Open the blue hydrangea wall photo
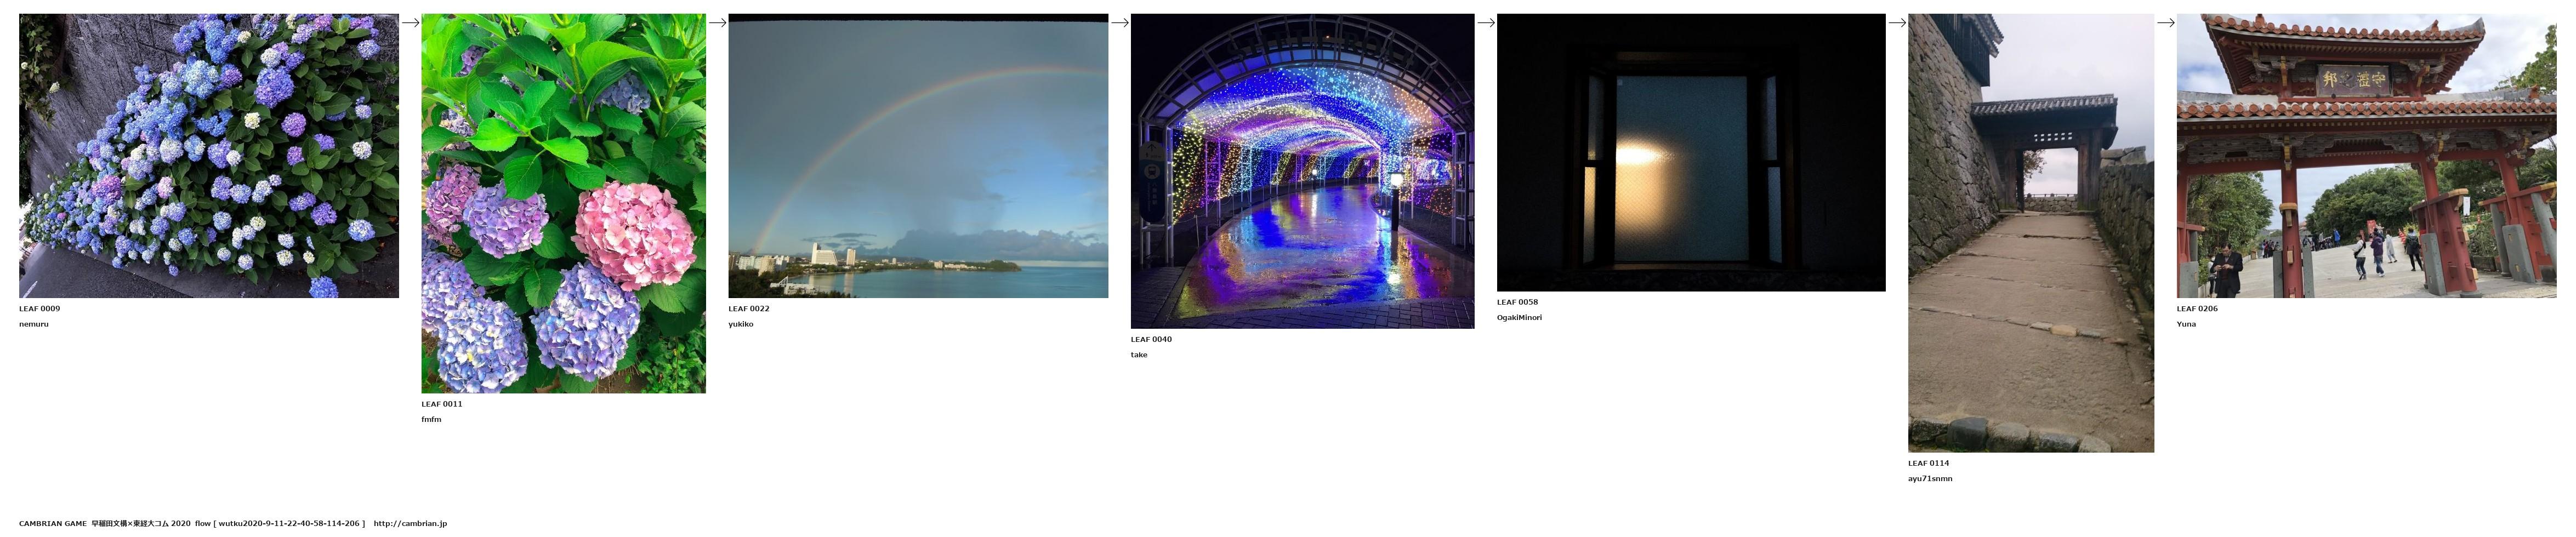The width and height of the screenshot is (2576, 537). [x=208, y=155]
